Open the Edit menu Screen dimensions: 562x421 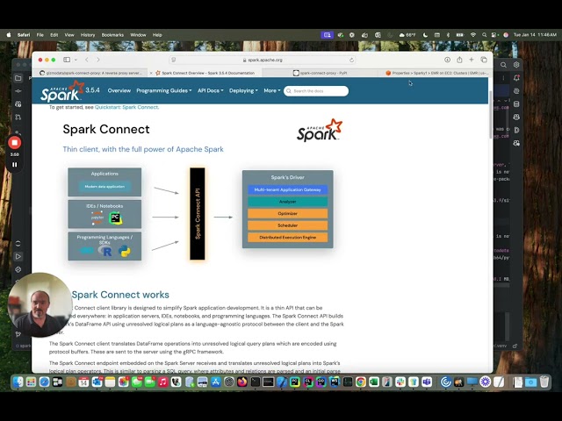pyautogui.click(x=54, y=35)
